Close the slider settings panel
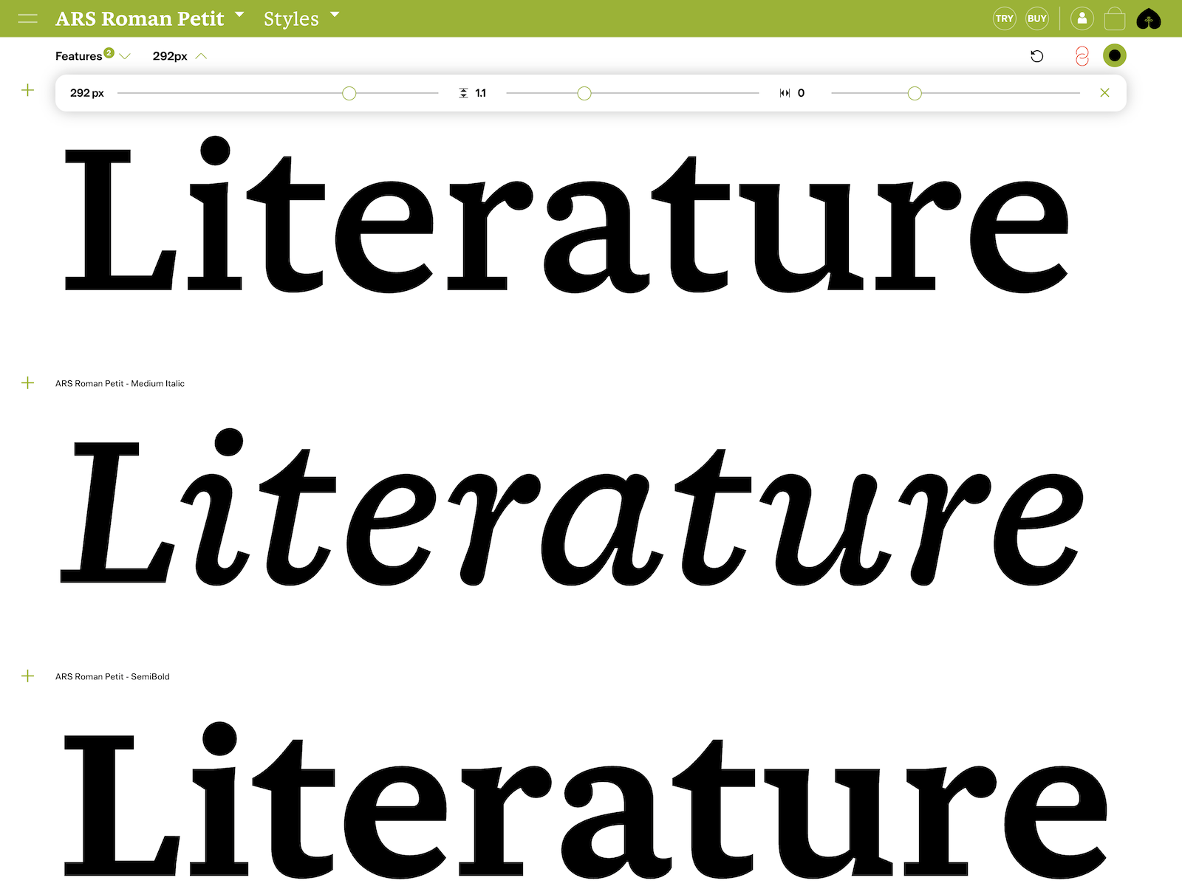The image size is (1182, 886). [1104, 92]
